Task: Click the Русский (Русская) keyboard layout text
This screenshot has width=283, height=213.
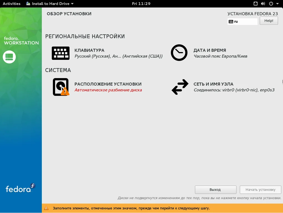Action: pos(119,56)
